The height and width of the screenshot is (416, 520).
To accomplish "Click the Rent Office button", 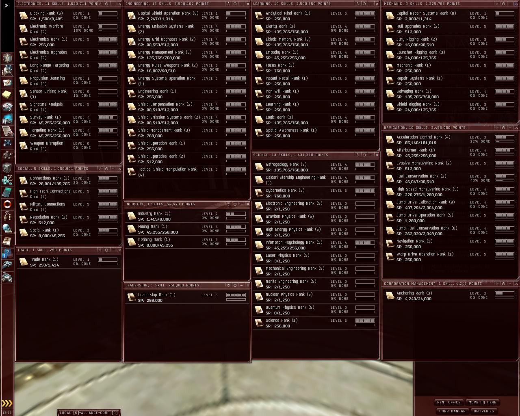I will (x=449, y=402).
